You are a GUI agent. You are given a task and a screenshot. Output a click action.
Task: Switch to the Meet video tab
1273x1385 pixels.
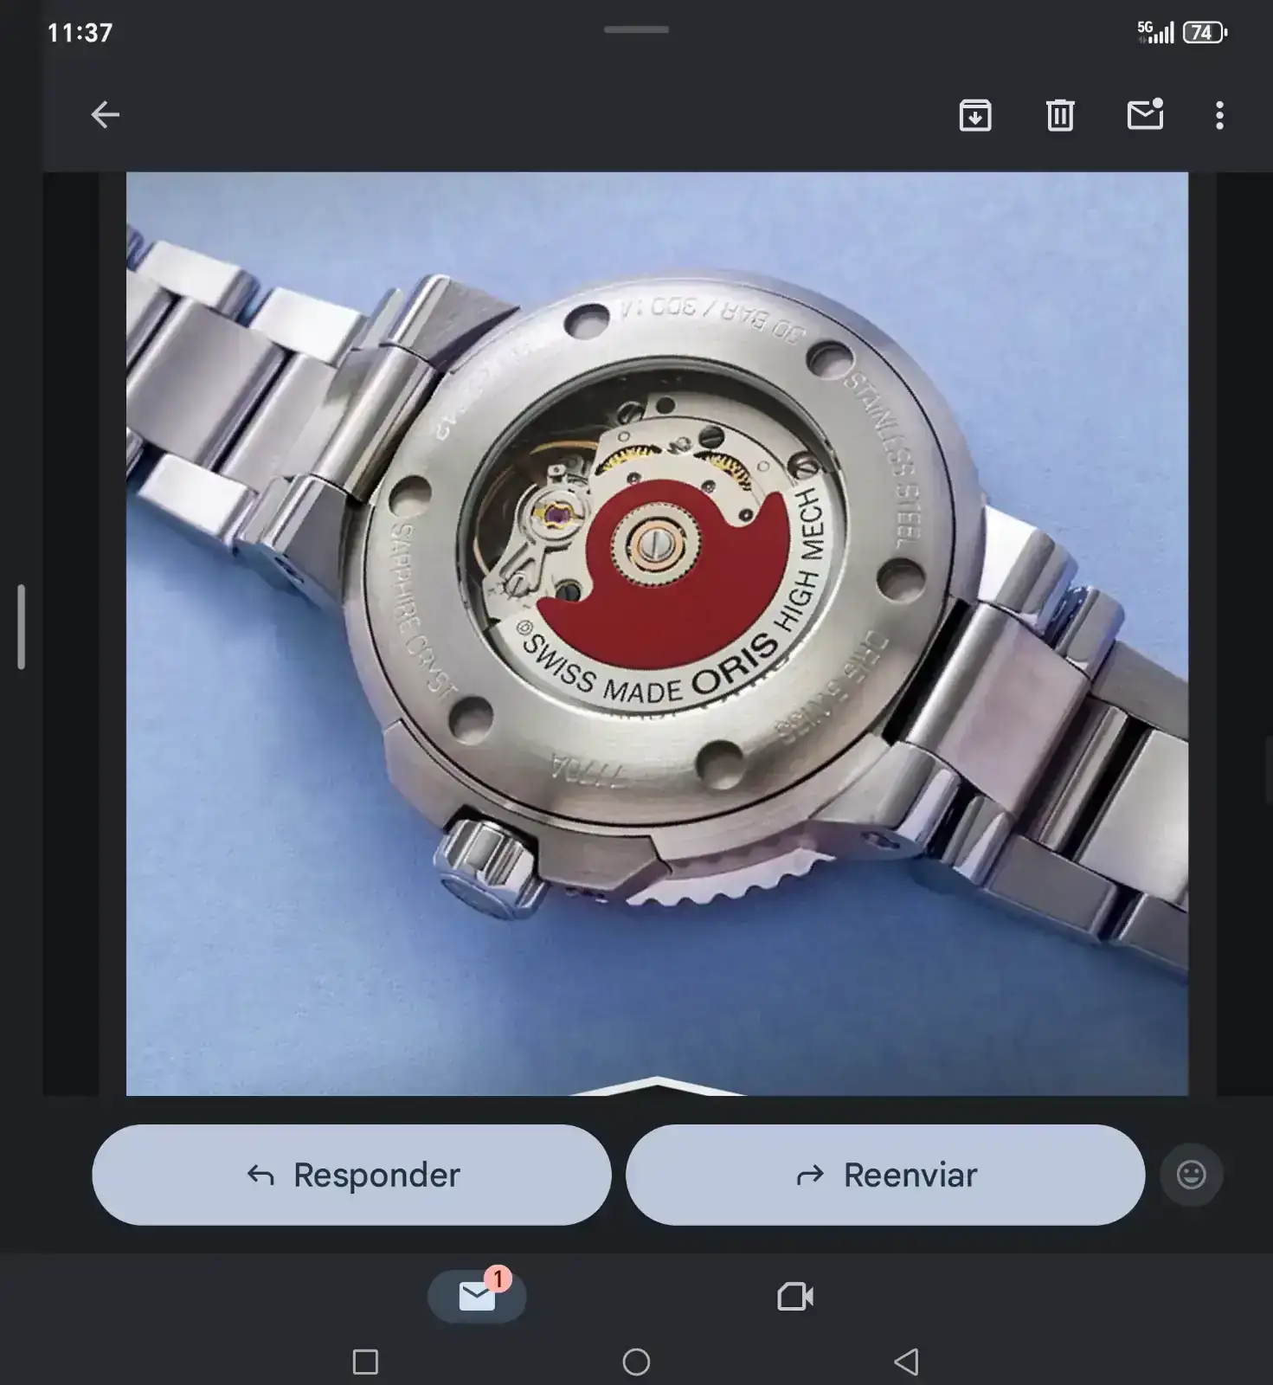(x=795, y=1296)
